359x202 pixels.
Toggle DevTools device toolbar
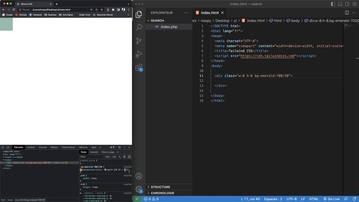pos(8,147)
